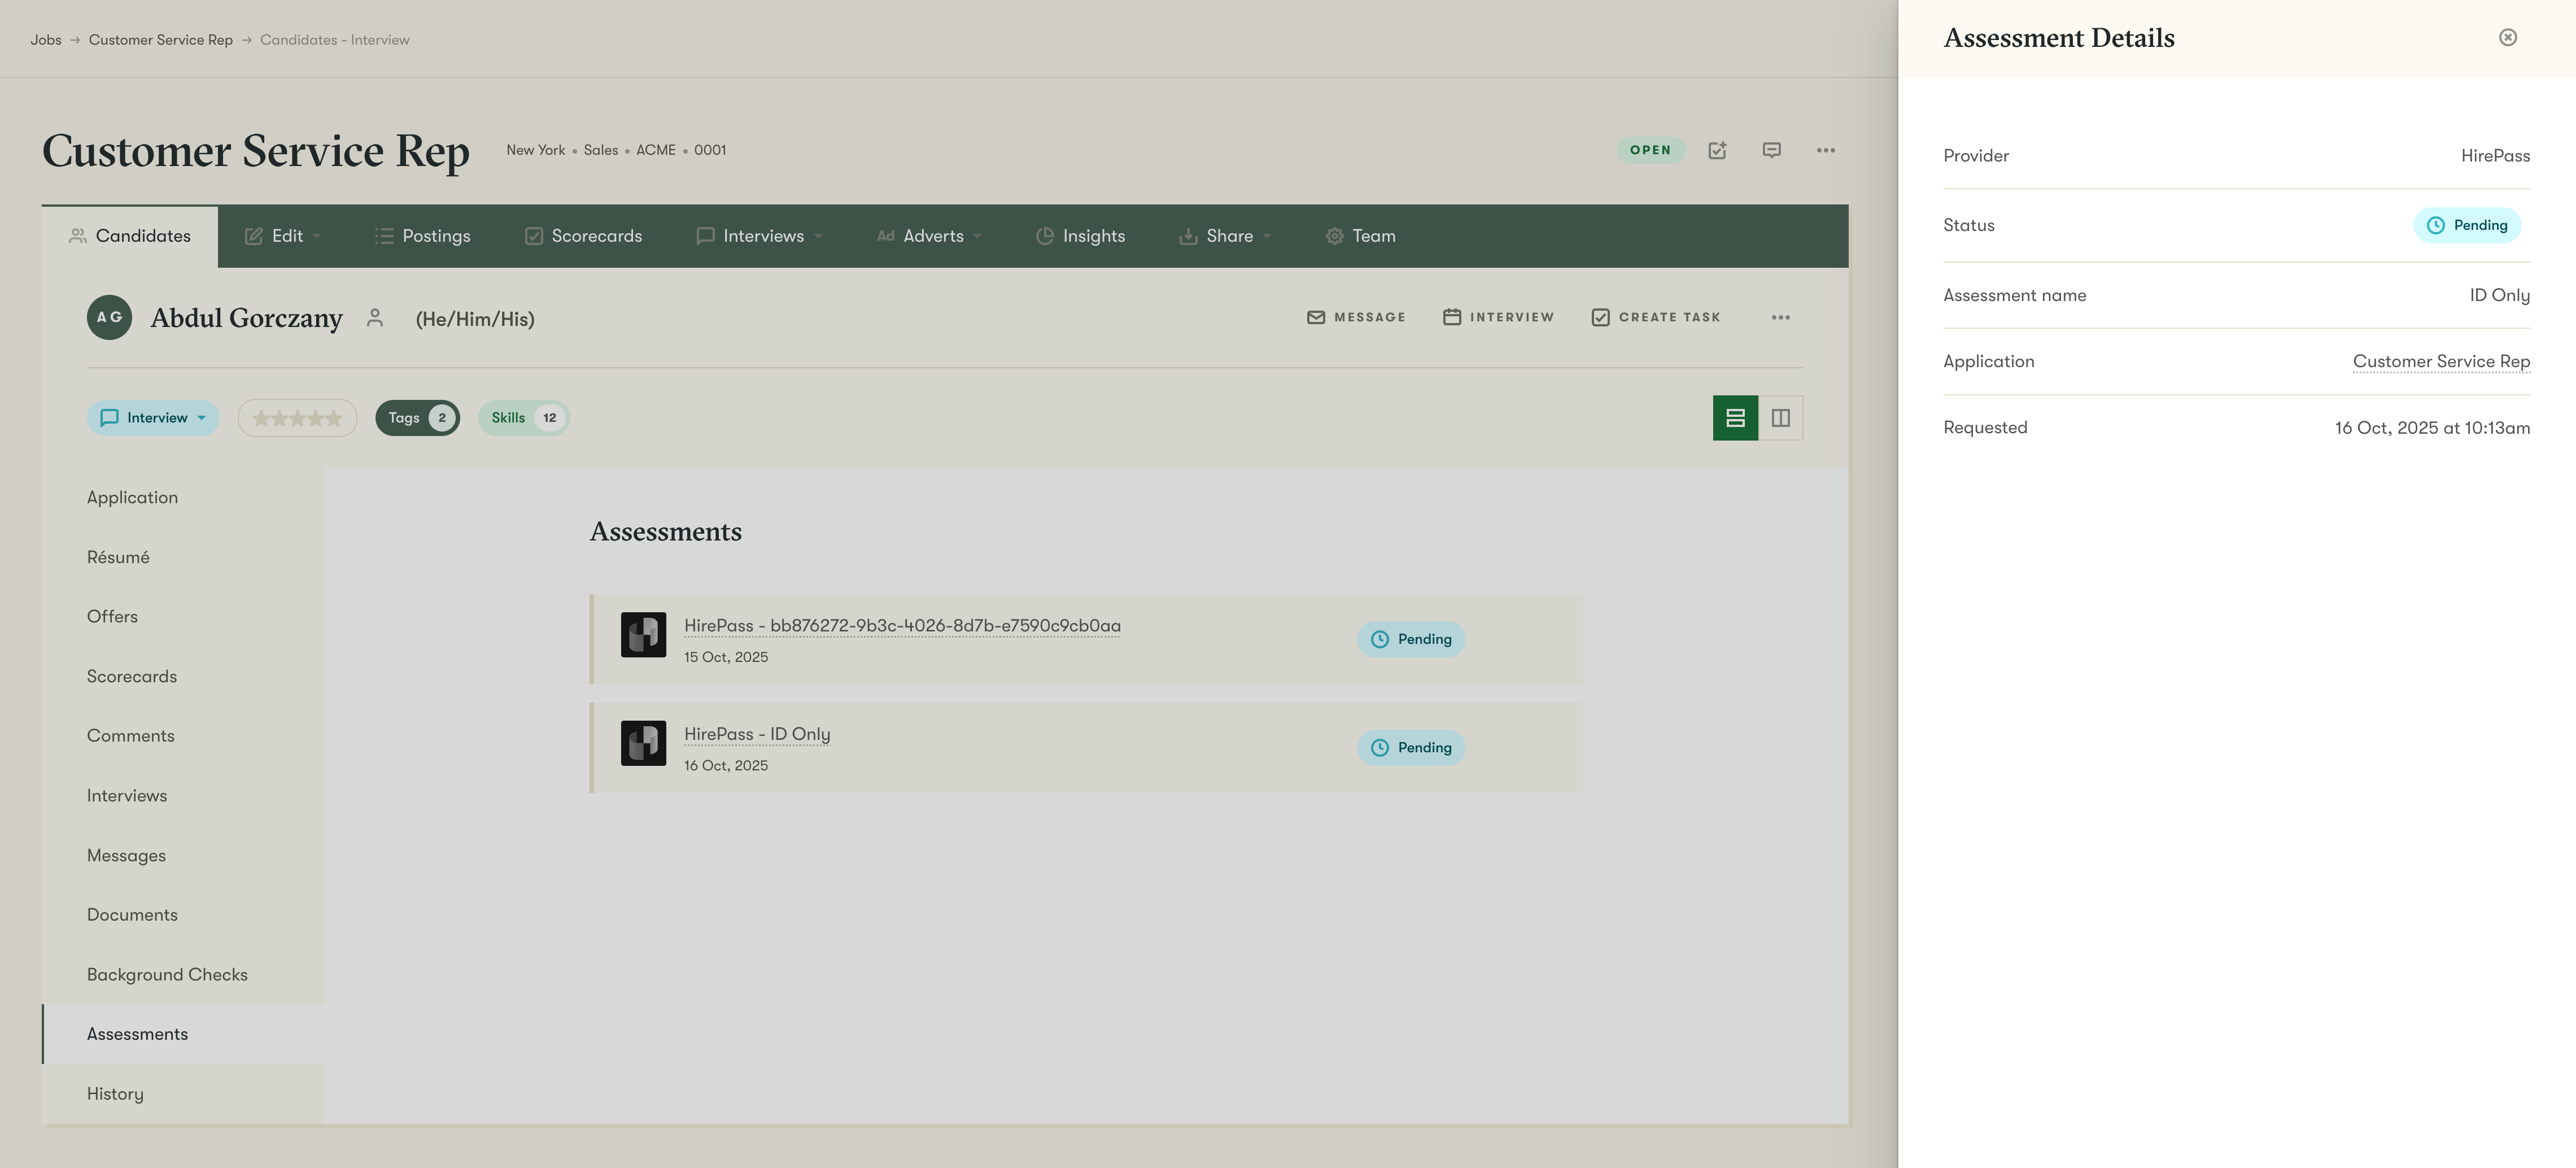Open candidate three-dot options menu
This screenshot has width=2576, height=1168.
[1780, 317]
